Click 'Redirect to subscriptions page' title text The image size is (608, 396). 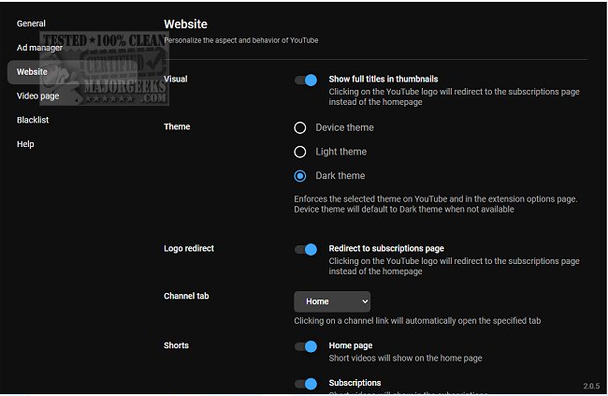coord(386,248)
